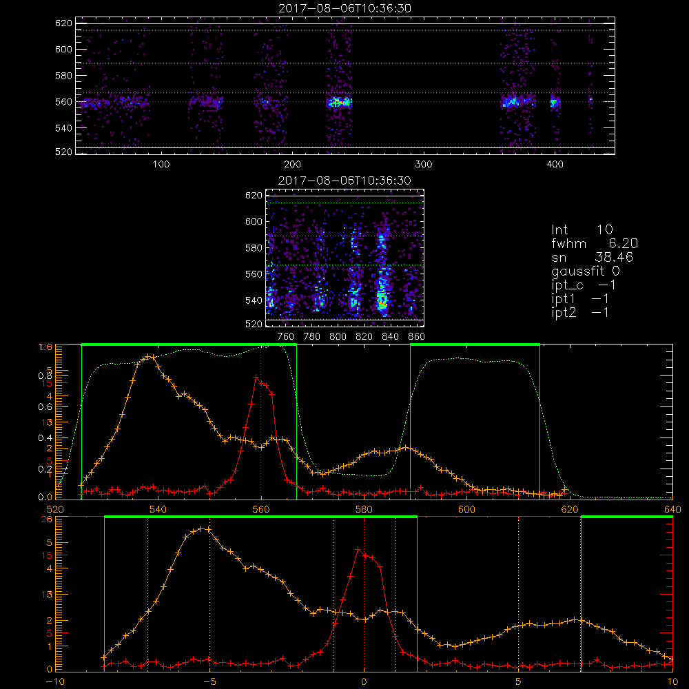Click x-axis label 100 under top spectrogram
Image resolution: width=689 pixels, height=689 pixels.
pos(161,165)
